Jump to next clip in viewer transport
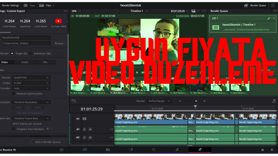 coord(143,72)
